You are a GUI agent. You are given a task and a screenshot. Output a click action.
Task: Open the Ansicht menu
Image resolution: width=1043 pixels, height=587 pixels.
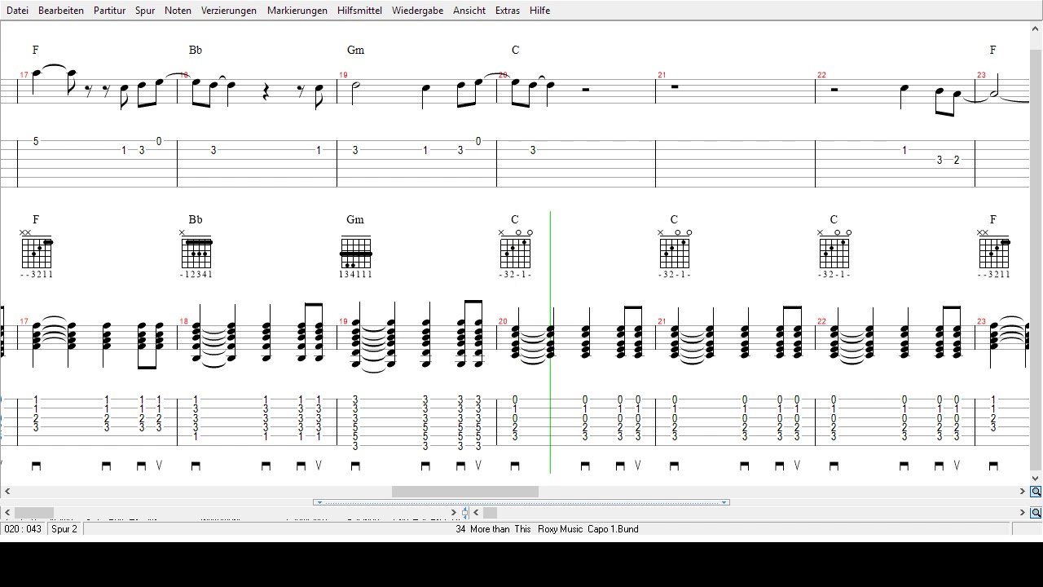469,11
